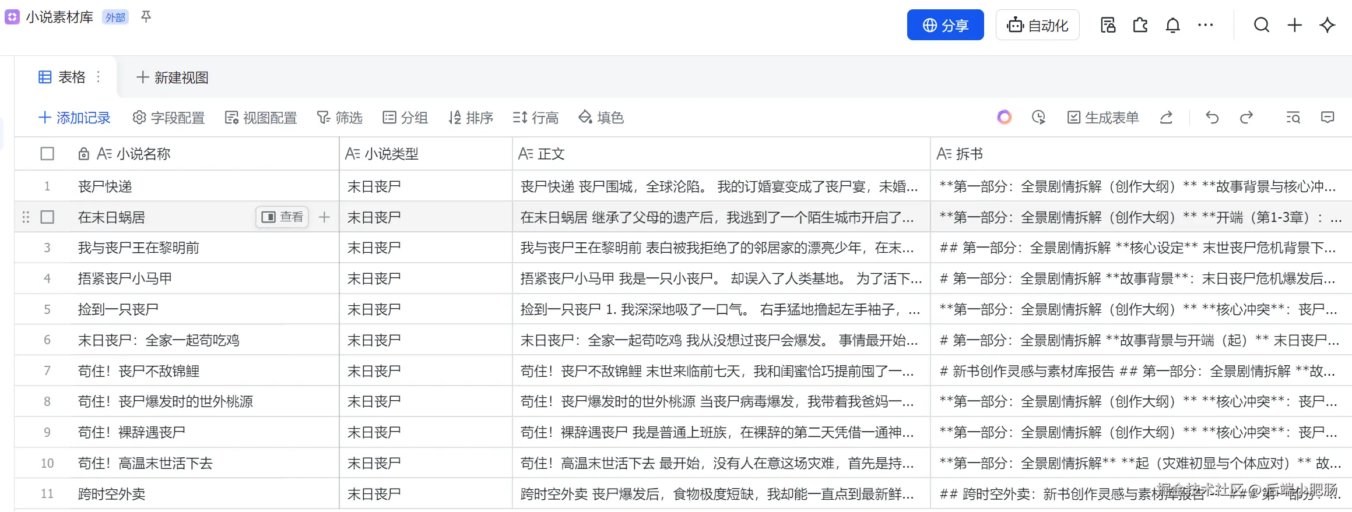Viewport: 1352px width, 512px height.
Task: Open the search magnifier in top bar
Action: pyautogui.click(x=1262, y=25)
